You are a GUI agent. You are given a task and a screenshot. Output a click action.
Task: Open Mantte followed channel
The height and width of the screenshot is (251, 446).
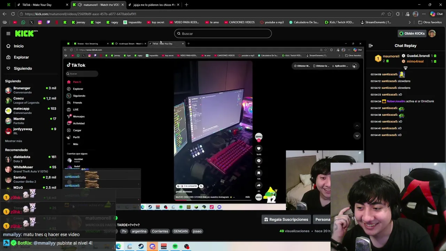point(31,121)
